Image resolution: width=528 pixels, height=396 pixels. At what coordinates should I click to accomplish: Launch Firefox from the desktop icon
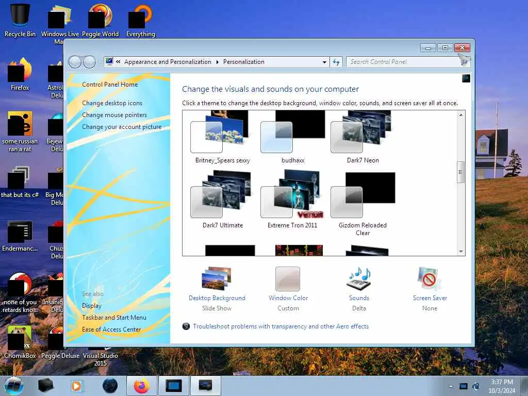click(20, 74)
